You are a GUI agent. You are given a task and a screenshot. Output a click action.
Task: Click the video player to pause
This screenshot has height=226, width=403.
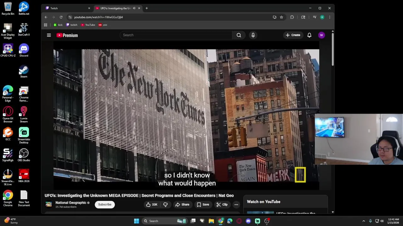pos(186,116)
